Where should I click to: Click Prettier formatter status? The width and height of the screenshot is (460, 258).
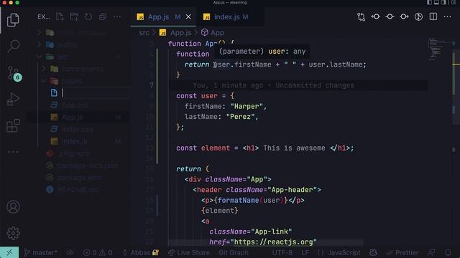(402, 252)
